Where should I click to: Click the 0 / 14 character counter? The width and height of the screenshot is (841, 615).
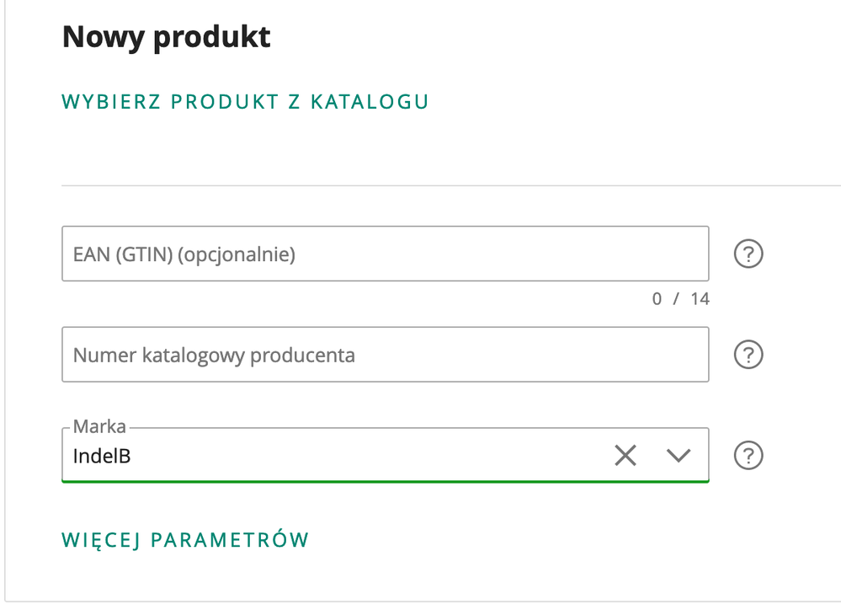tap(680, 298)
